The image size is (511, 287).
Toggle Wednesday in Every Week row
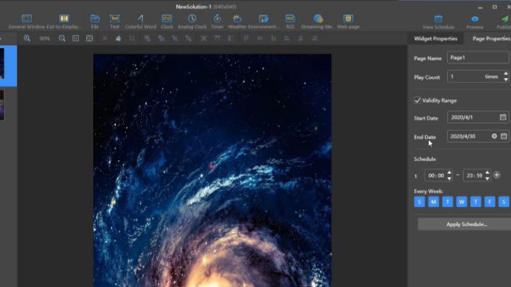point(462,202)
